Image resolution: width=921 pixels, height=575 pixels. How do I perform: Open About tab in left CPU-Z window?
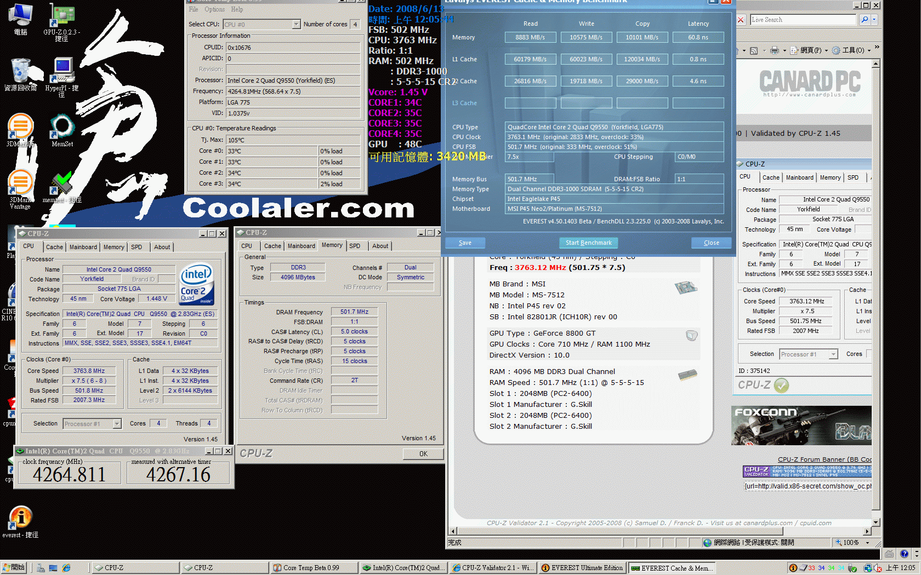(x=162, y=247)
